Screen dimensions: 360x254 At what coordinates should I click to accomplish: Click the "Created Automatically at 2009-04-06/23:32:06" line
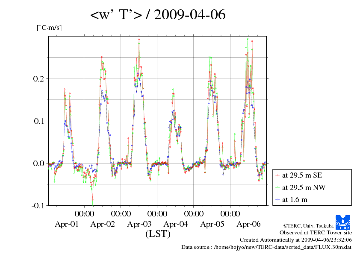pyautogui.click(x=296, y=240)
